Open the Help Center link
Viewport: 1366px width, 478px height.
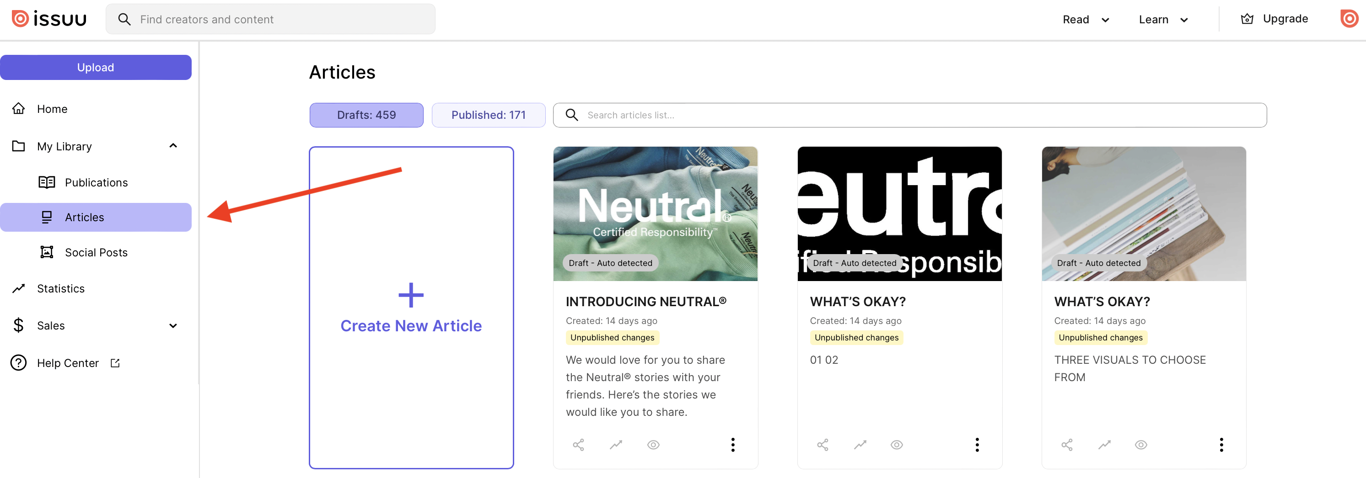point(68,364)
